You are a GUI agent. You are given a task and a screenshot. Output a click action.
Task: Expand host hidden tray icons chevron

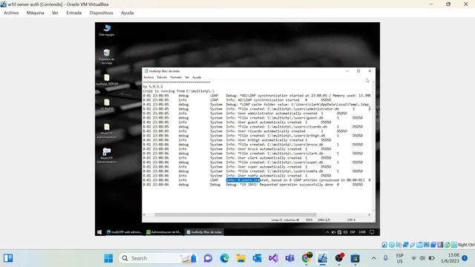373,258
